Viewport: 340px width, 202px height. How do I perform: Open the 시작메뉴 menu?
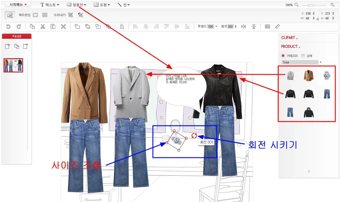18,5
